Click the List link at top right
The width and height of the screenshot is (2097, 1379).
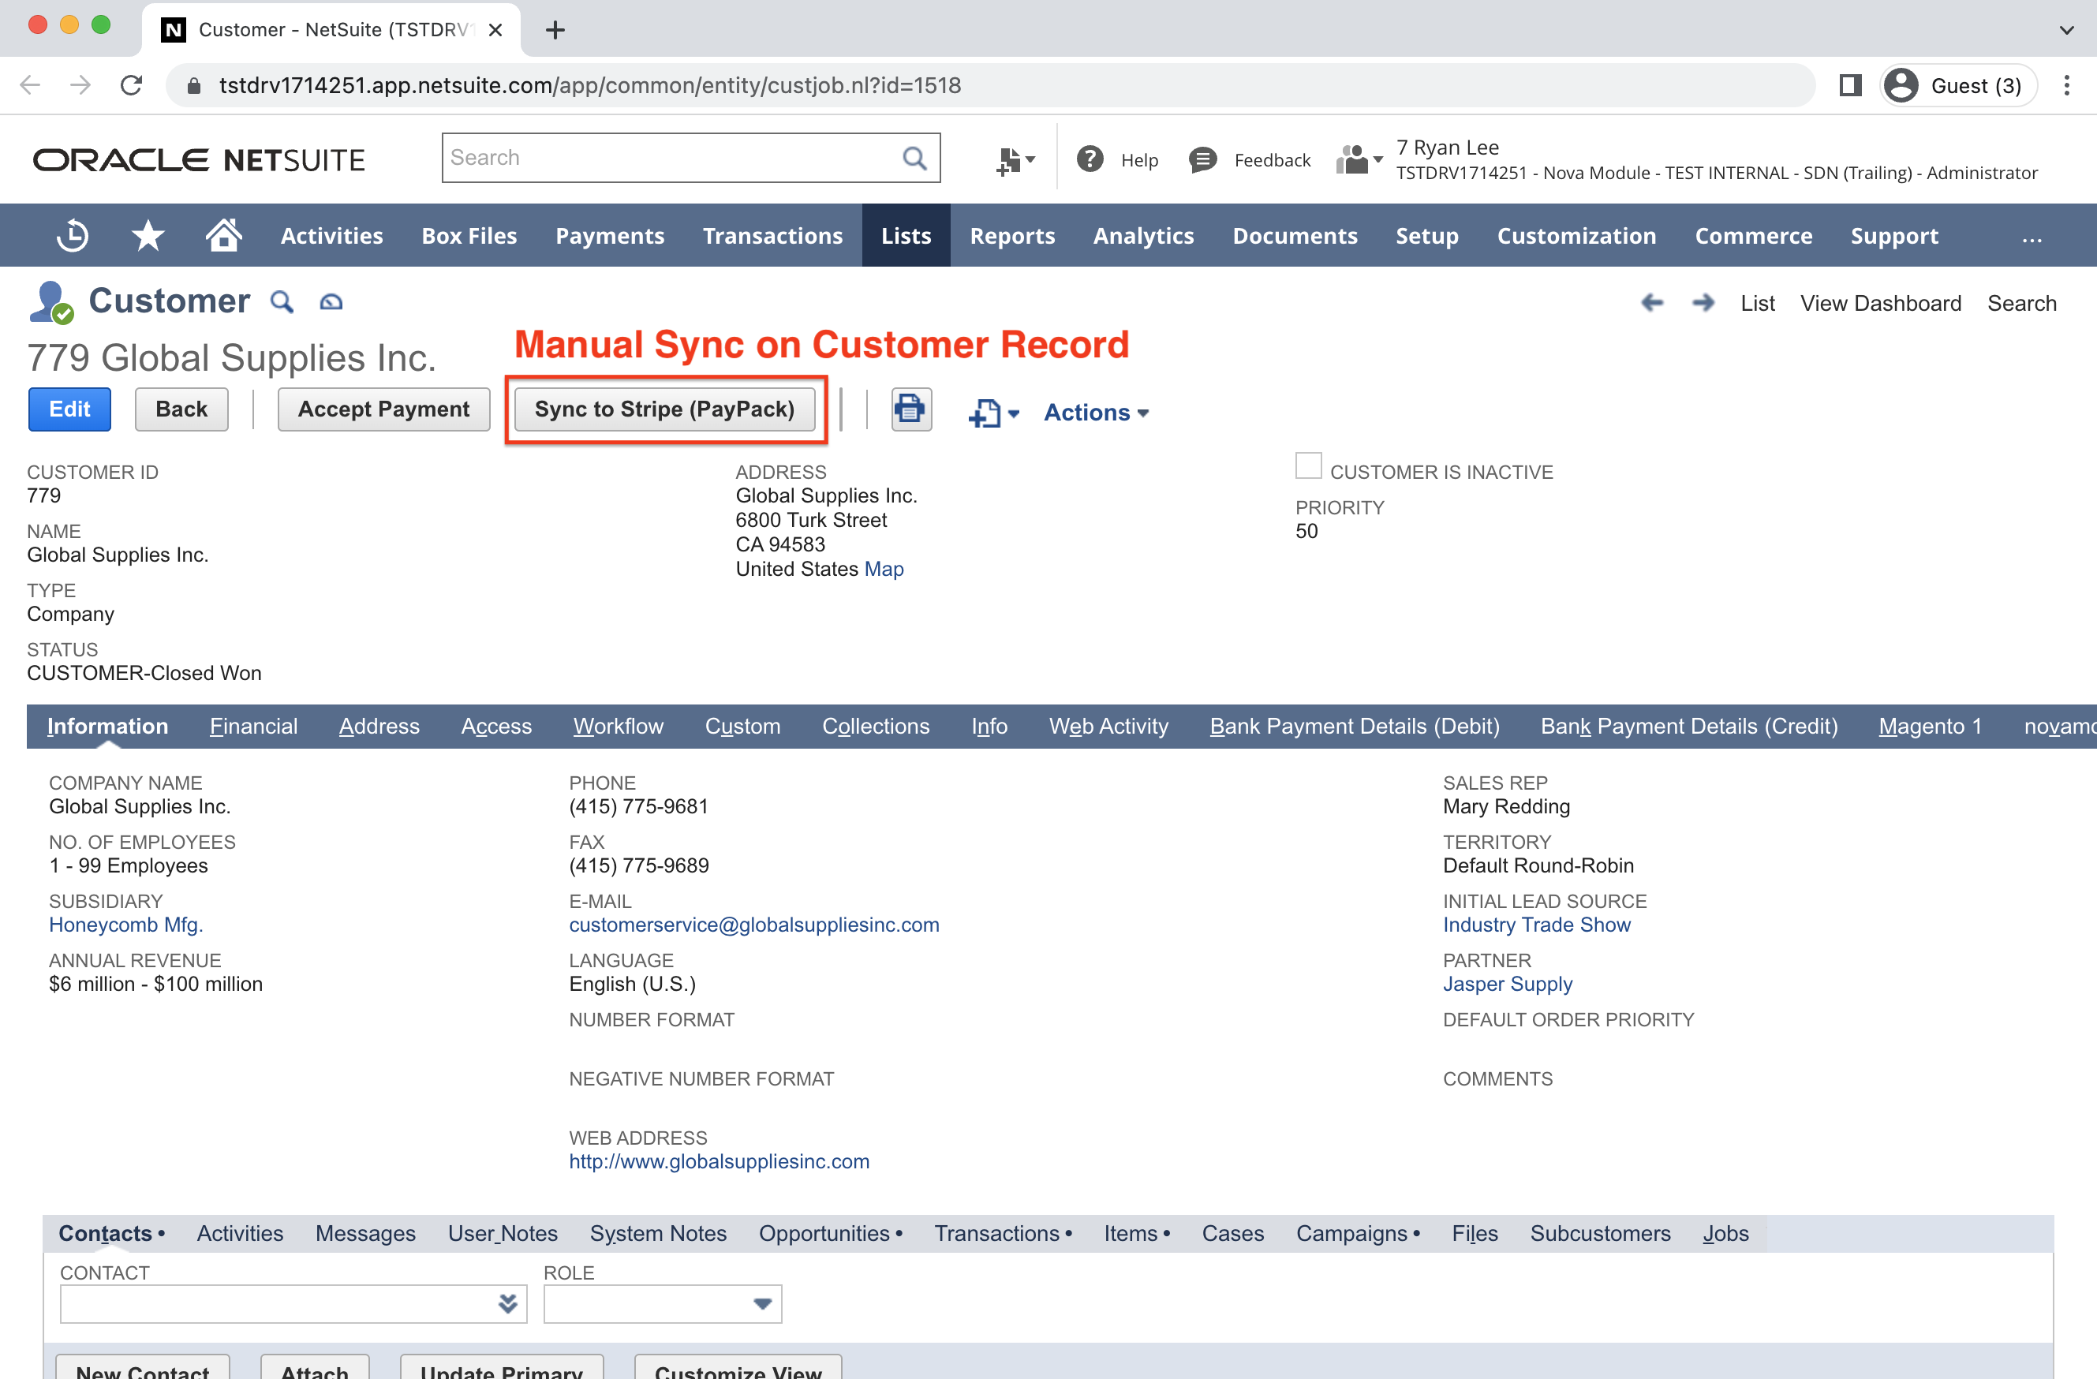(1757, 303)
